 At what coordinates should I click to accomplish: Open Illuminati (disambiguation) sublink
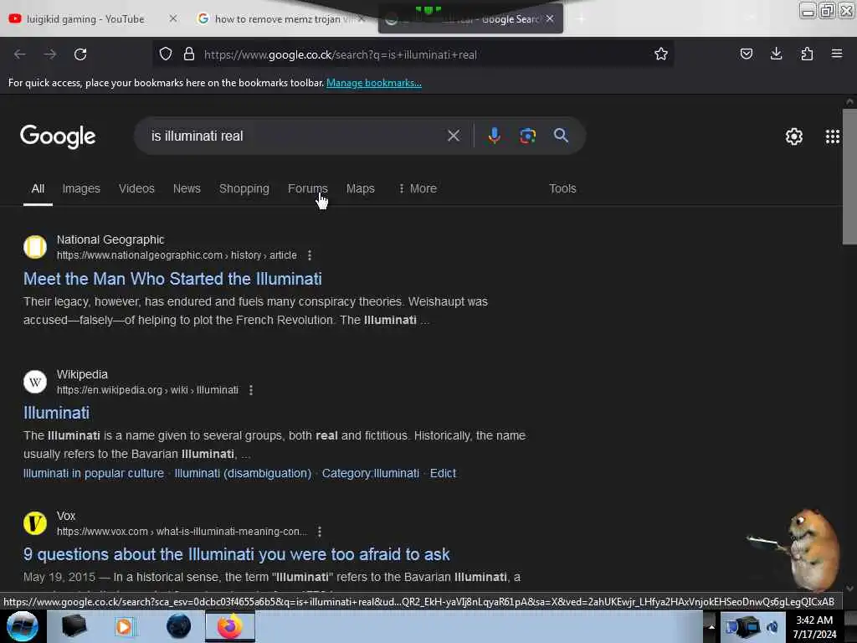click(243, 474)
